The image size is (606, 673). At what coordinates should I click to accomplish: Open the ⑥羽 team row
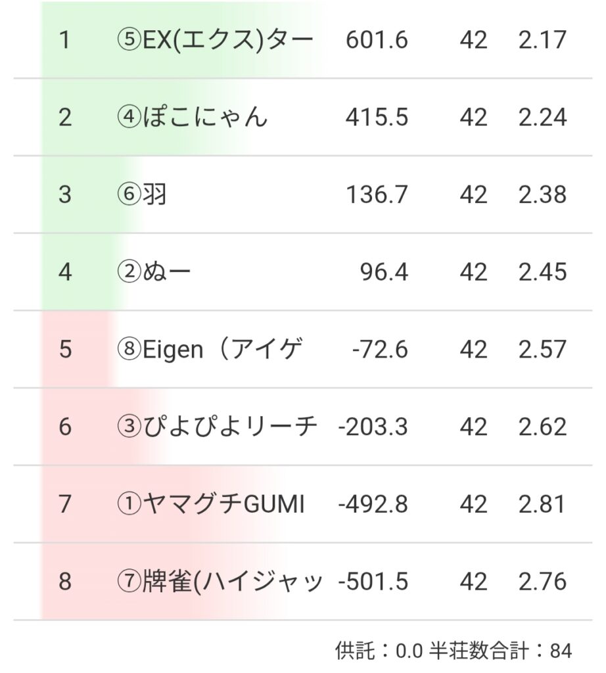point(142,195)
